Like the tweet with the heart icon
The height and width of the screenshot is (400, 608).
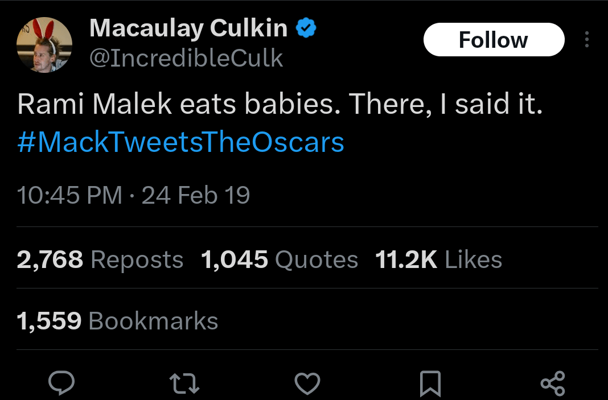pyautogui.click(x=307, y=383)
